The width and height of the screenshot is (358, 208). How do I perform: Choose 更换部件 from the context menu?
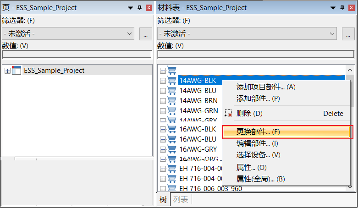pos(259,131)
